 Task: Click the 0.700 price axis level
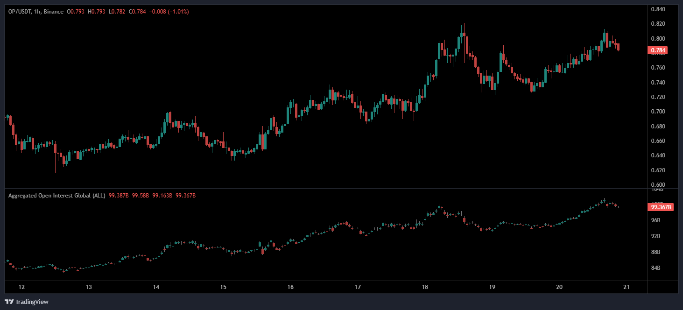pos(658,112)
